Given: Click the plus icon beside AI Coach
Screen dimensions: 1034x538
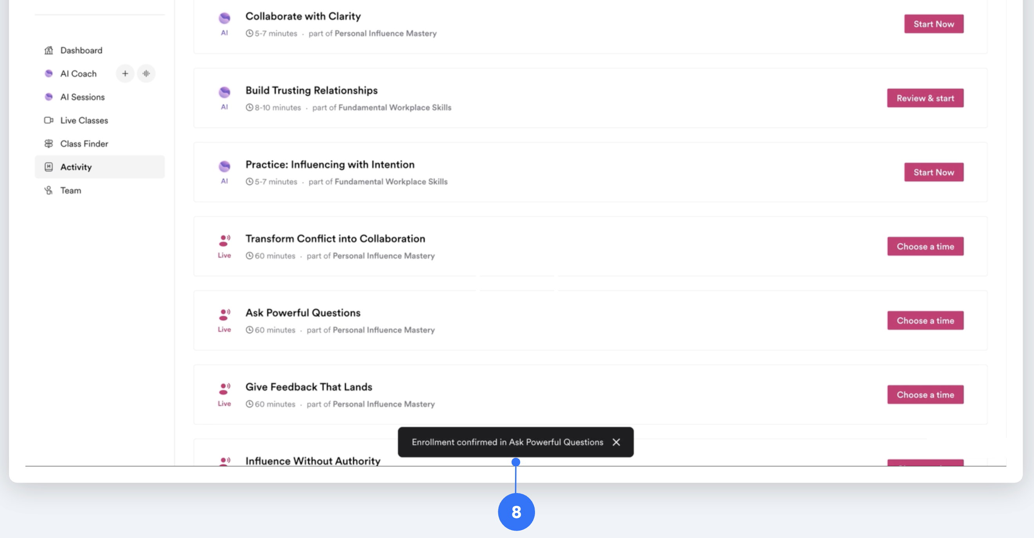Looking at the screenshot, I should [125, 74].
